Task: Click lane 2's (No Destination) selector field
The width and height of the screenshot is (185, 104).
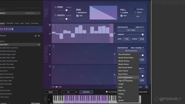Action: click(131, 51)
